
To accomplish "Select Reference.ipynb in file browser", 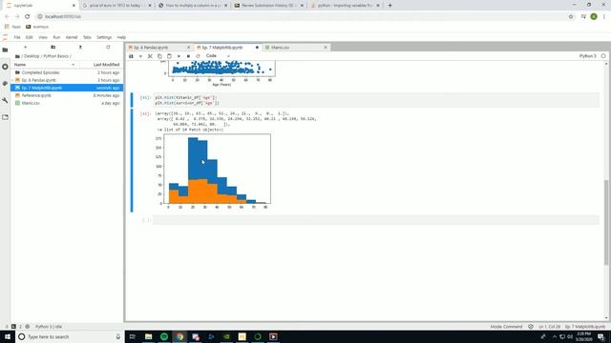I will [x=67, y=95].
